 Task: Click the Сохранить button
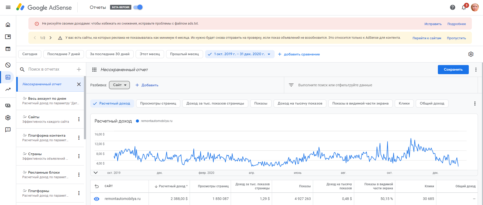coord(453,70)
